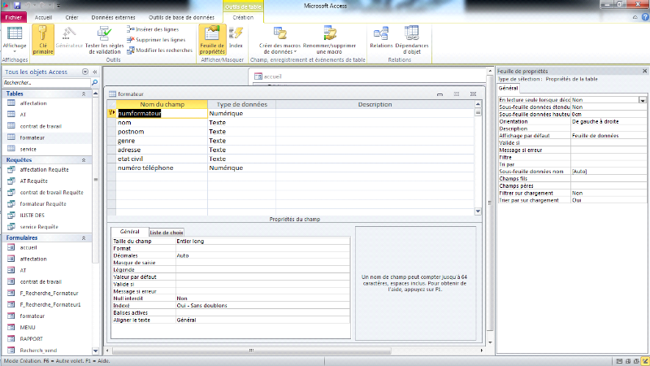650x366 pixels.
Task: Toggle the Feuille de propriétés pane
Action: click(211, 37)
